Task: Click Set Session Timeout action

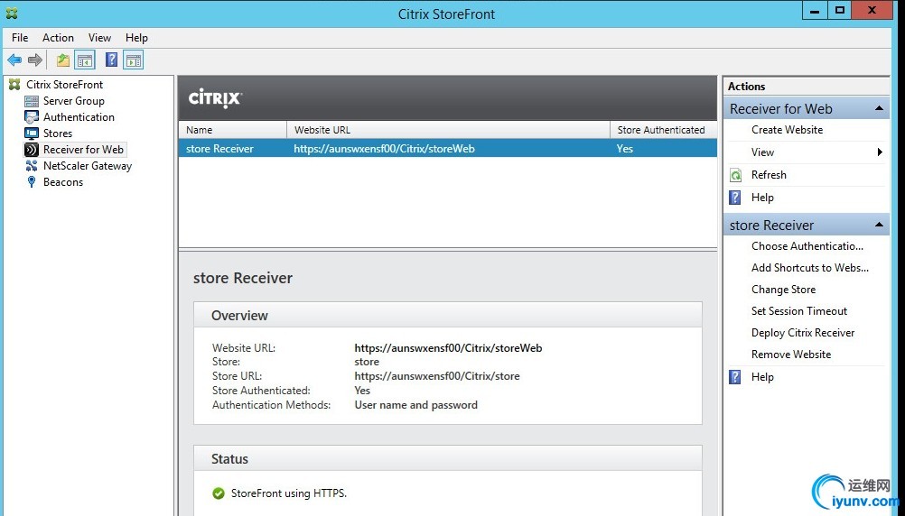Action: coord(798,310)
